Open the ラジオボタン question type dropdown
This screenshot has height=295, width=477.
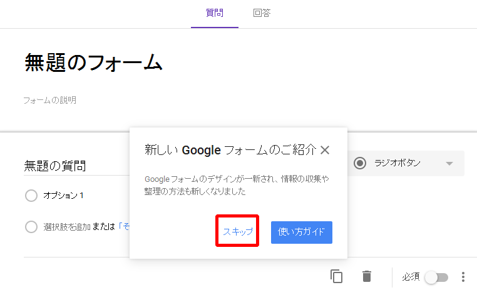click(406, 164)
